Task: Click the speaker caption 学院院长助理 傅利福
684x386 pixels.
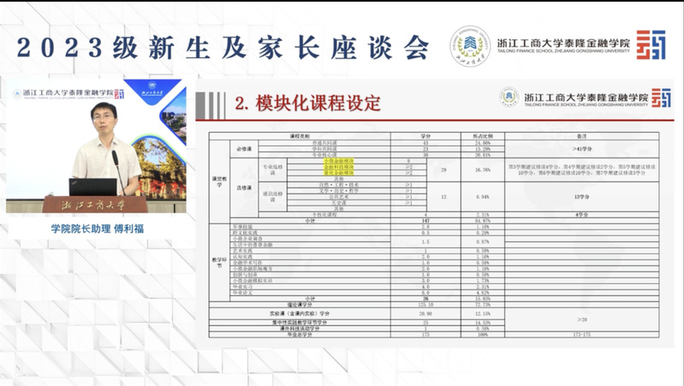Action: pos(96,229)
